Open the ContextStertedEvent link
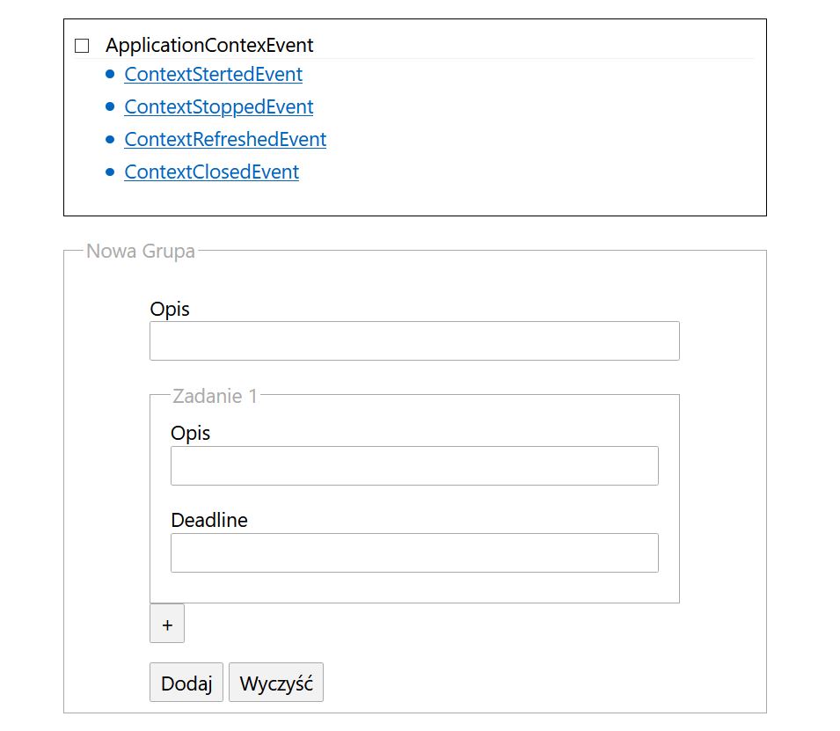This screenshot has width=840, height=731. coord(213,75)
